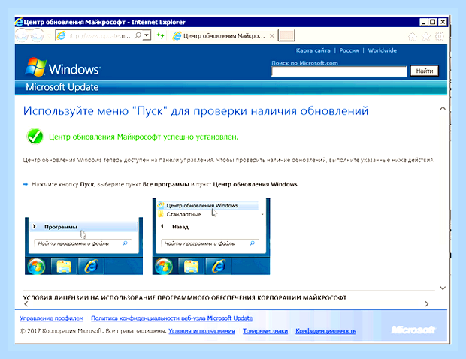Open the 'Конфиденциальность' footer link
This screenshot has height=359, width=466.
325,331
